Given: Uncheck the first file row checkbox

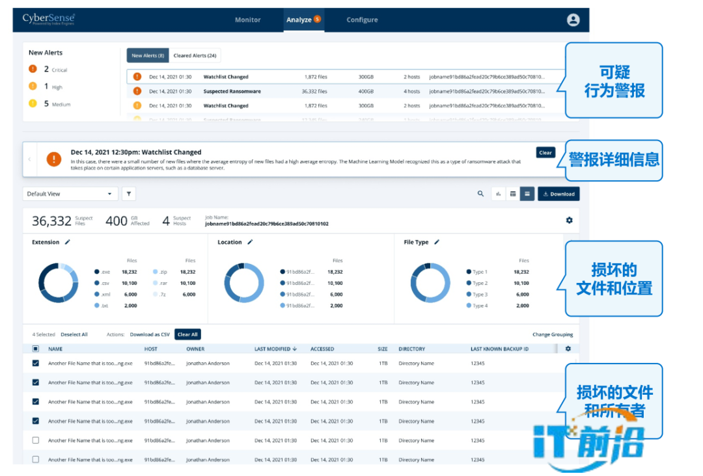Looking at the screenshot, I should [x=36, y=364].
